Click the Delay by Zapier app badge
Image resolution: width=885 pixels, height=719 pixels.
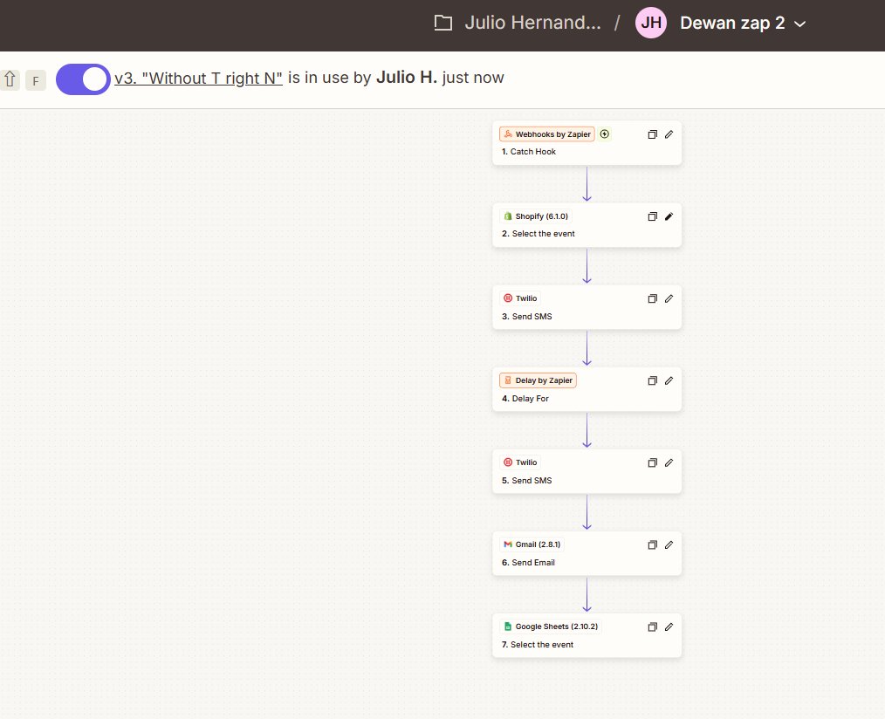(538, 380)
